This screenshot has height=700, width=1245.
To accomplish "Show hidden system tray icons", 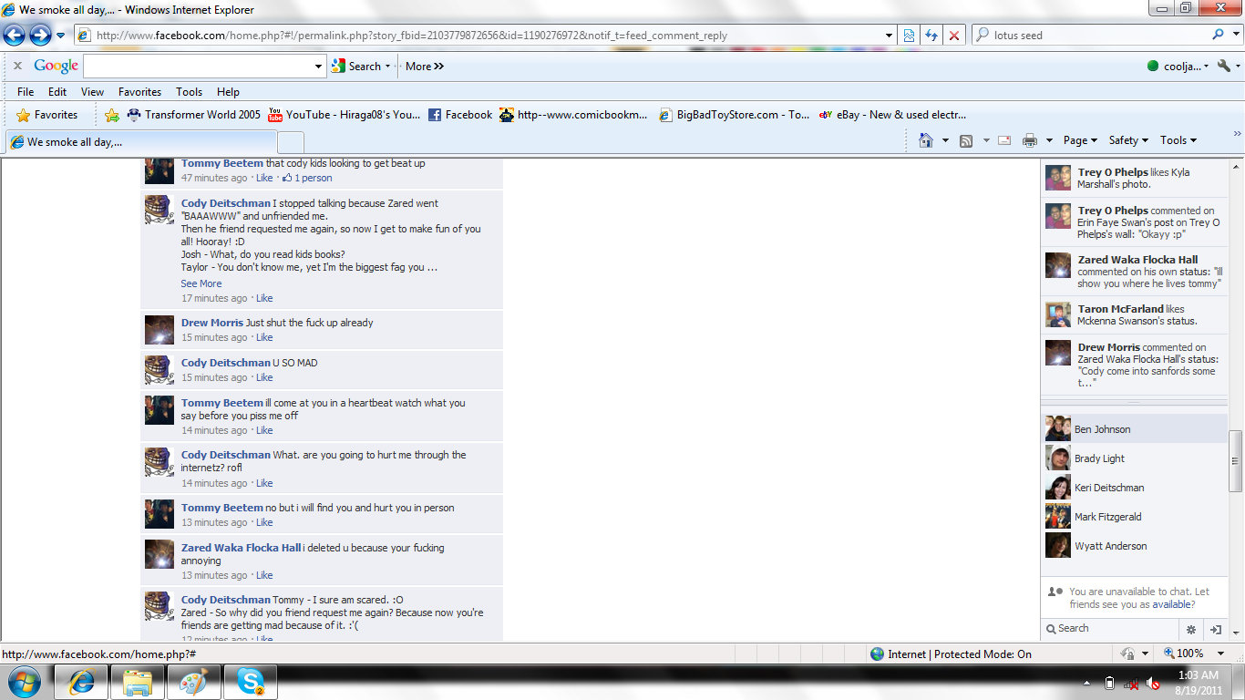I will pos(1087,682).
